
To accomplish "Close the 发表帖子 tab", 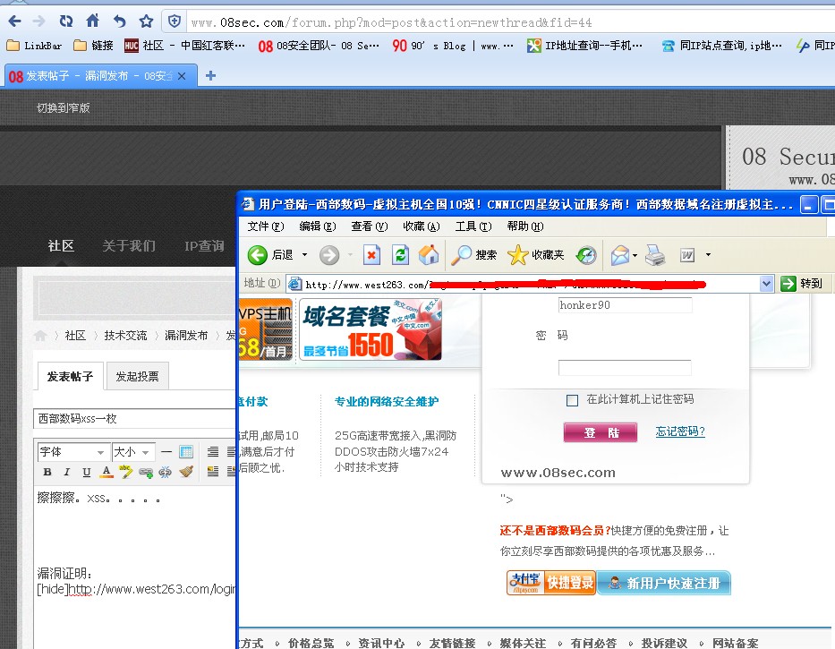I will [x=182, y=76].
